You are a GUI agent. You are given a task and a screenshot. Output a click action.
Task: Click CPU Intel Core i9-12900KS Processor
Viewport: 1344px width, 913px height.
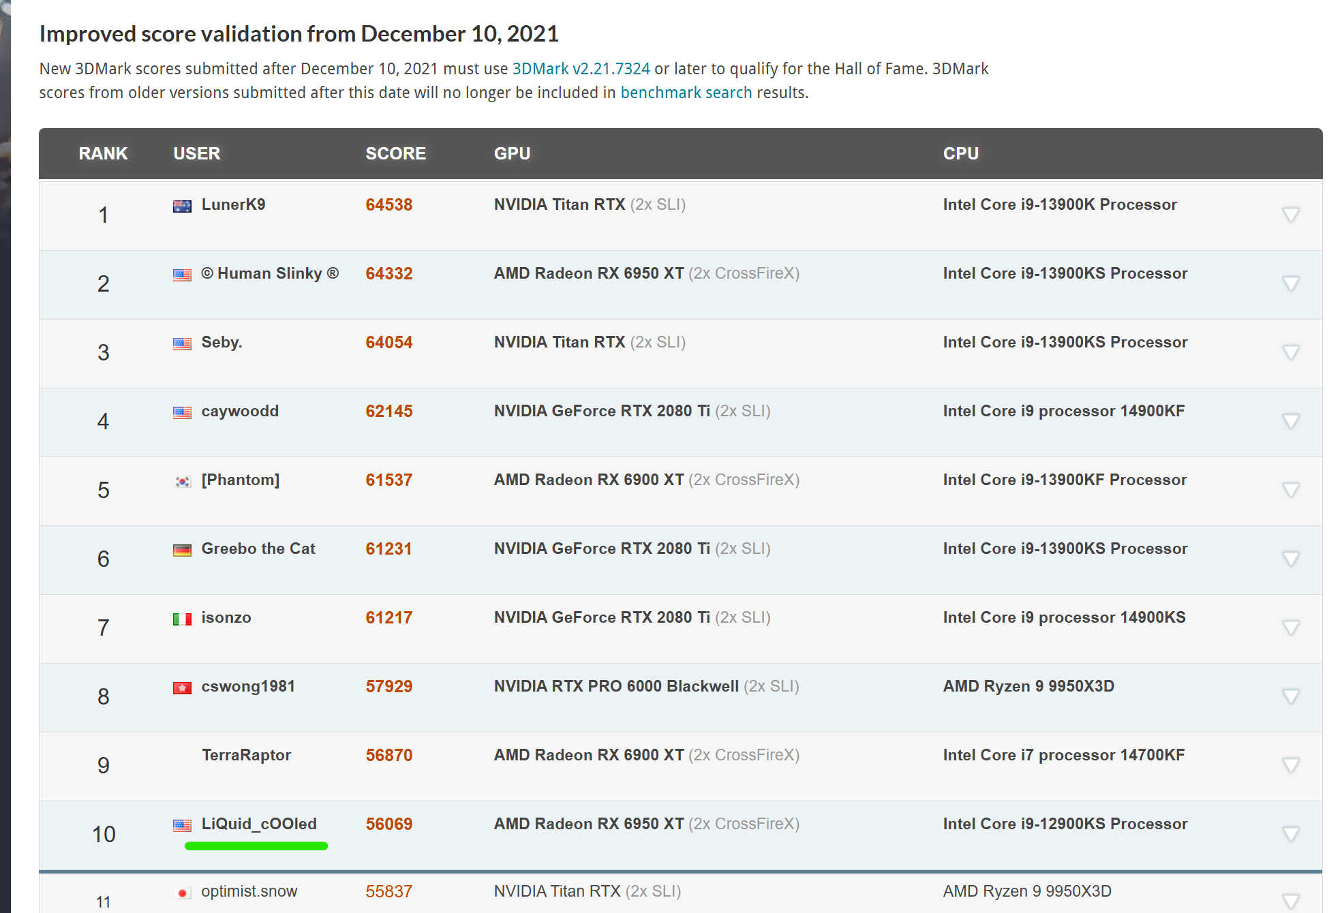(x=1065, y=824)
